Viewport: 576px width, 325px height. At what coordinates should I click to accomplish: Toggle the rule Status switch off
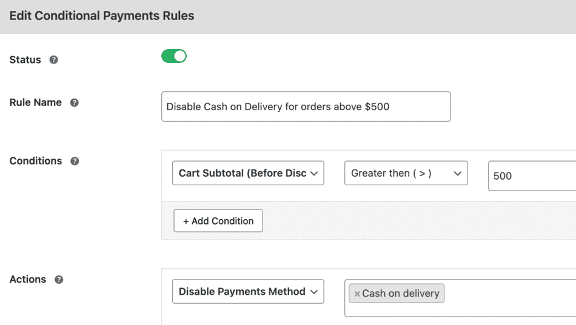pos(174,56)
